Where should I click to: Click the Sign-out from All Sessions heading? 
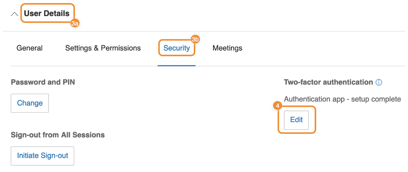point(58,135)
